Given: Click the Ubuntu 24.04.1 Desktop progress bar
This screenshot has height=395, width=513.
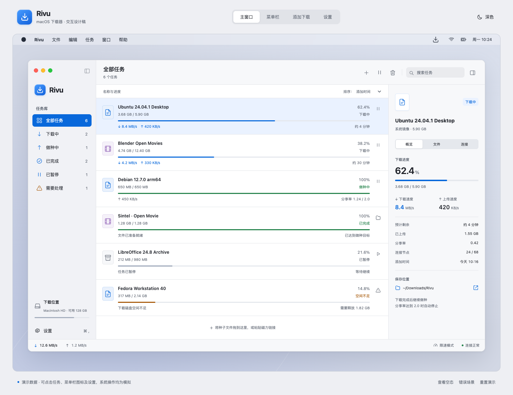Looking at the screenshot, I should 244,121.
